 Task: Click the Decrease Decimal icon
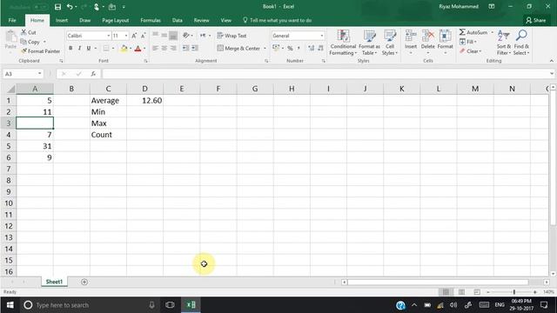320,48
